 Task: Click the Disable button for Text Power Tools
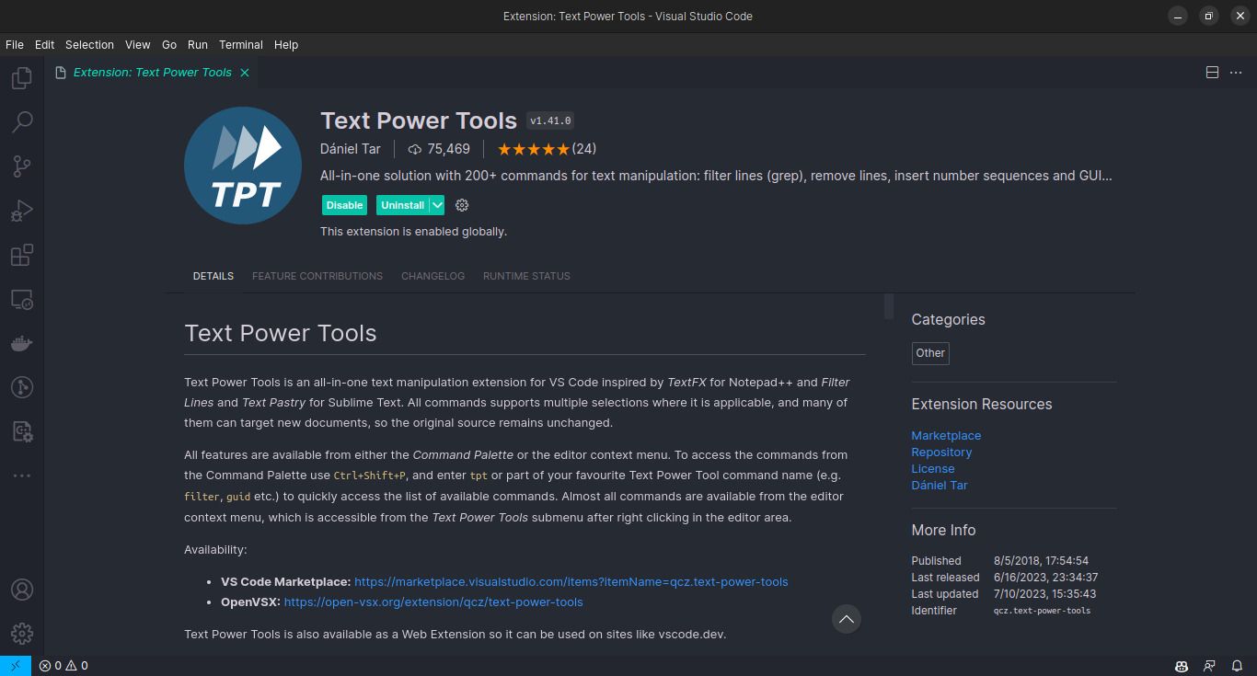(x=343, y=204)
